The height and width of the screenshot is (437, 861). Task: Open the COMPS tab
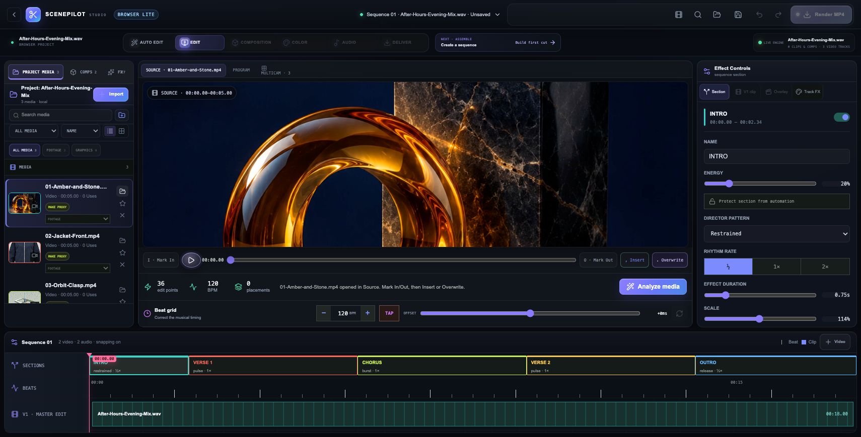[84, 72]
